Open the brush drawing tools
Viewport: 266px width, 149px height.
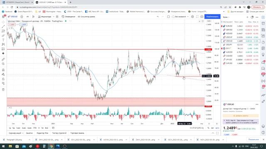(x=3, y=36)
